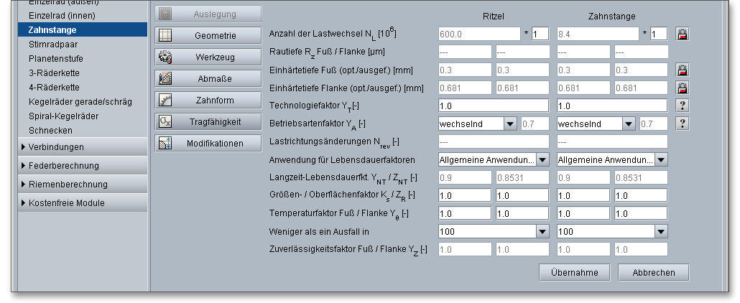This screenshot has width=740, height=303.
Task: Select Stirnradpaar in the sidebar
Action: (x=48, y=45)
